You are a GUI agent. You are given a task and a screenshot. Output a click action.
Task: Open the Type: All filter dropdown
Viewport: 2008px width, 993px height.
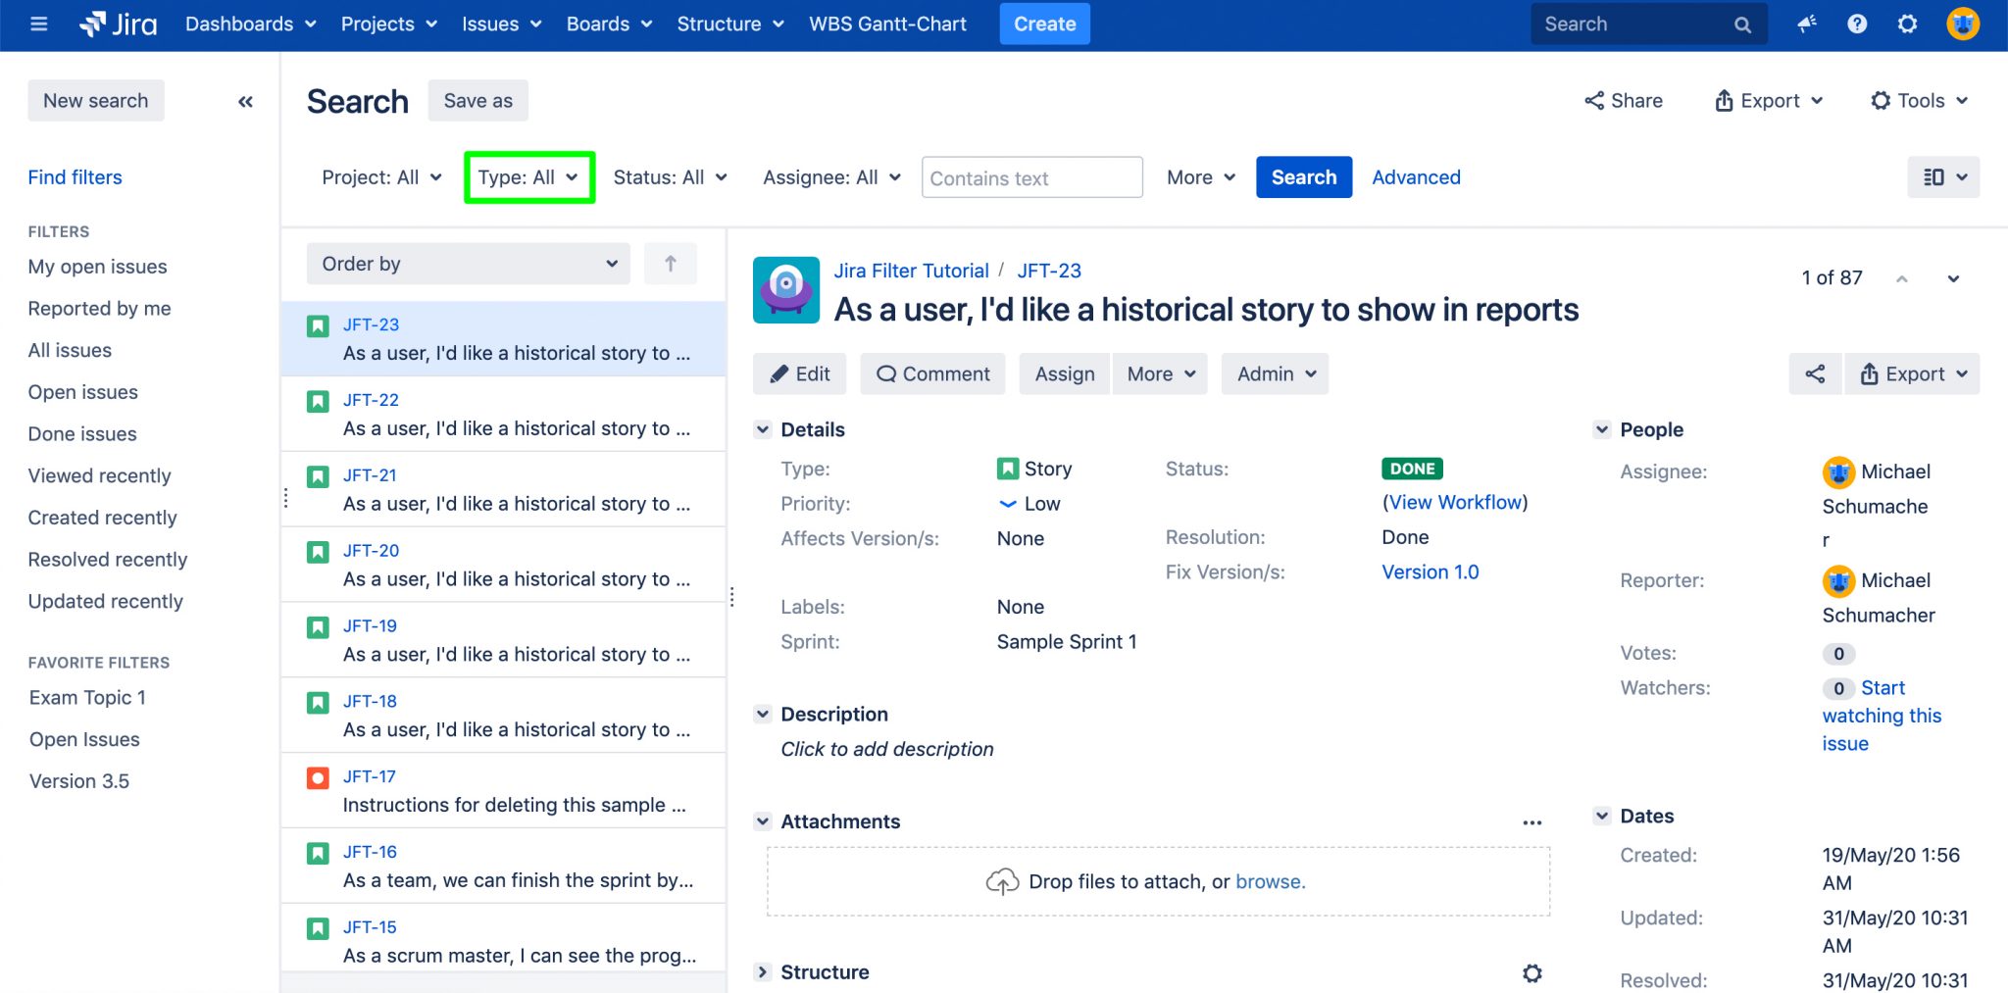(x=528, y=176)
